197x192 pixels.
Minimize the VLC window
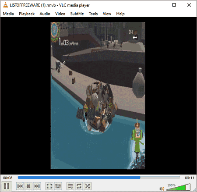coord(159,5)
